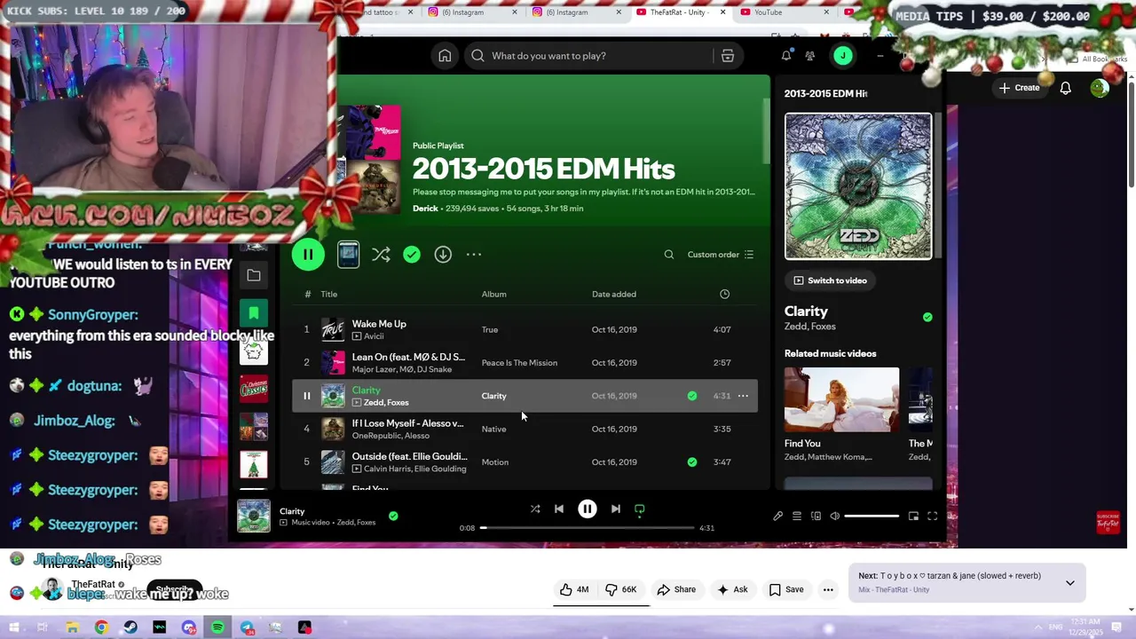This screenshot has width=1136, height=639.
Task: Toggle the green repeat button in the player
Action: pos(640,509)
